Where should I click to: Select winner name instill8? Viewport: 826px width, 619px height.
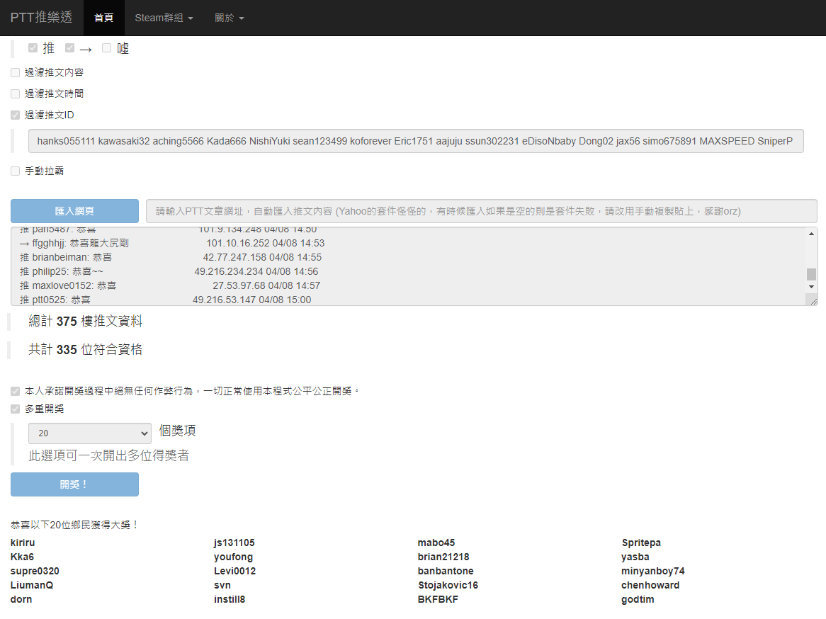[x=230, y=599]
